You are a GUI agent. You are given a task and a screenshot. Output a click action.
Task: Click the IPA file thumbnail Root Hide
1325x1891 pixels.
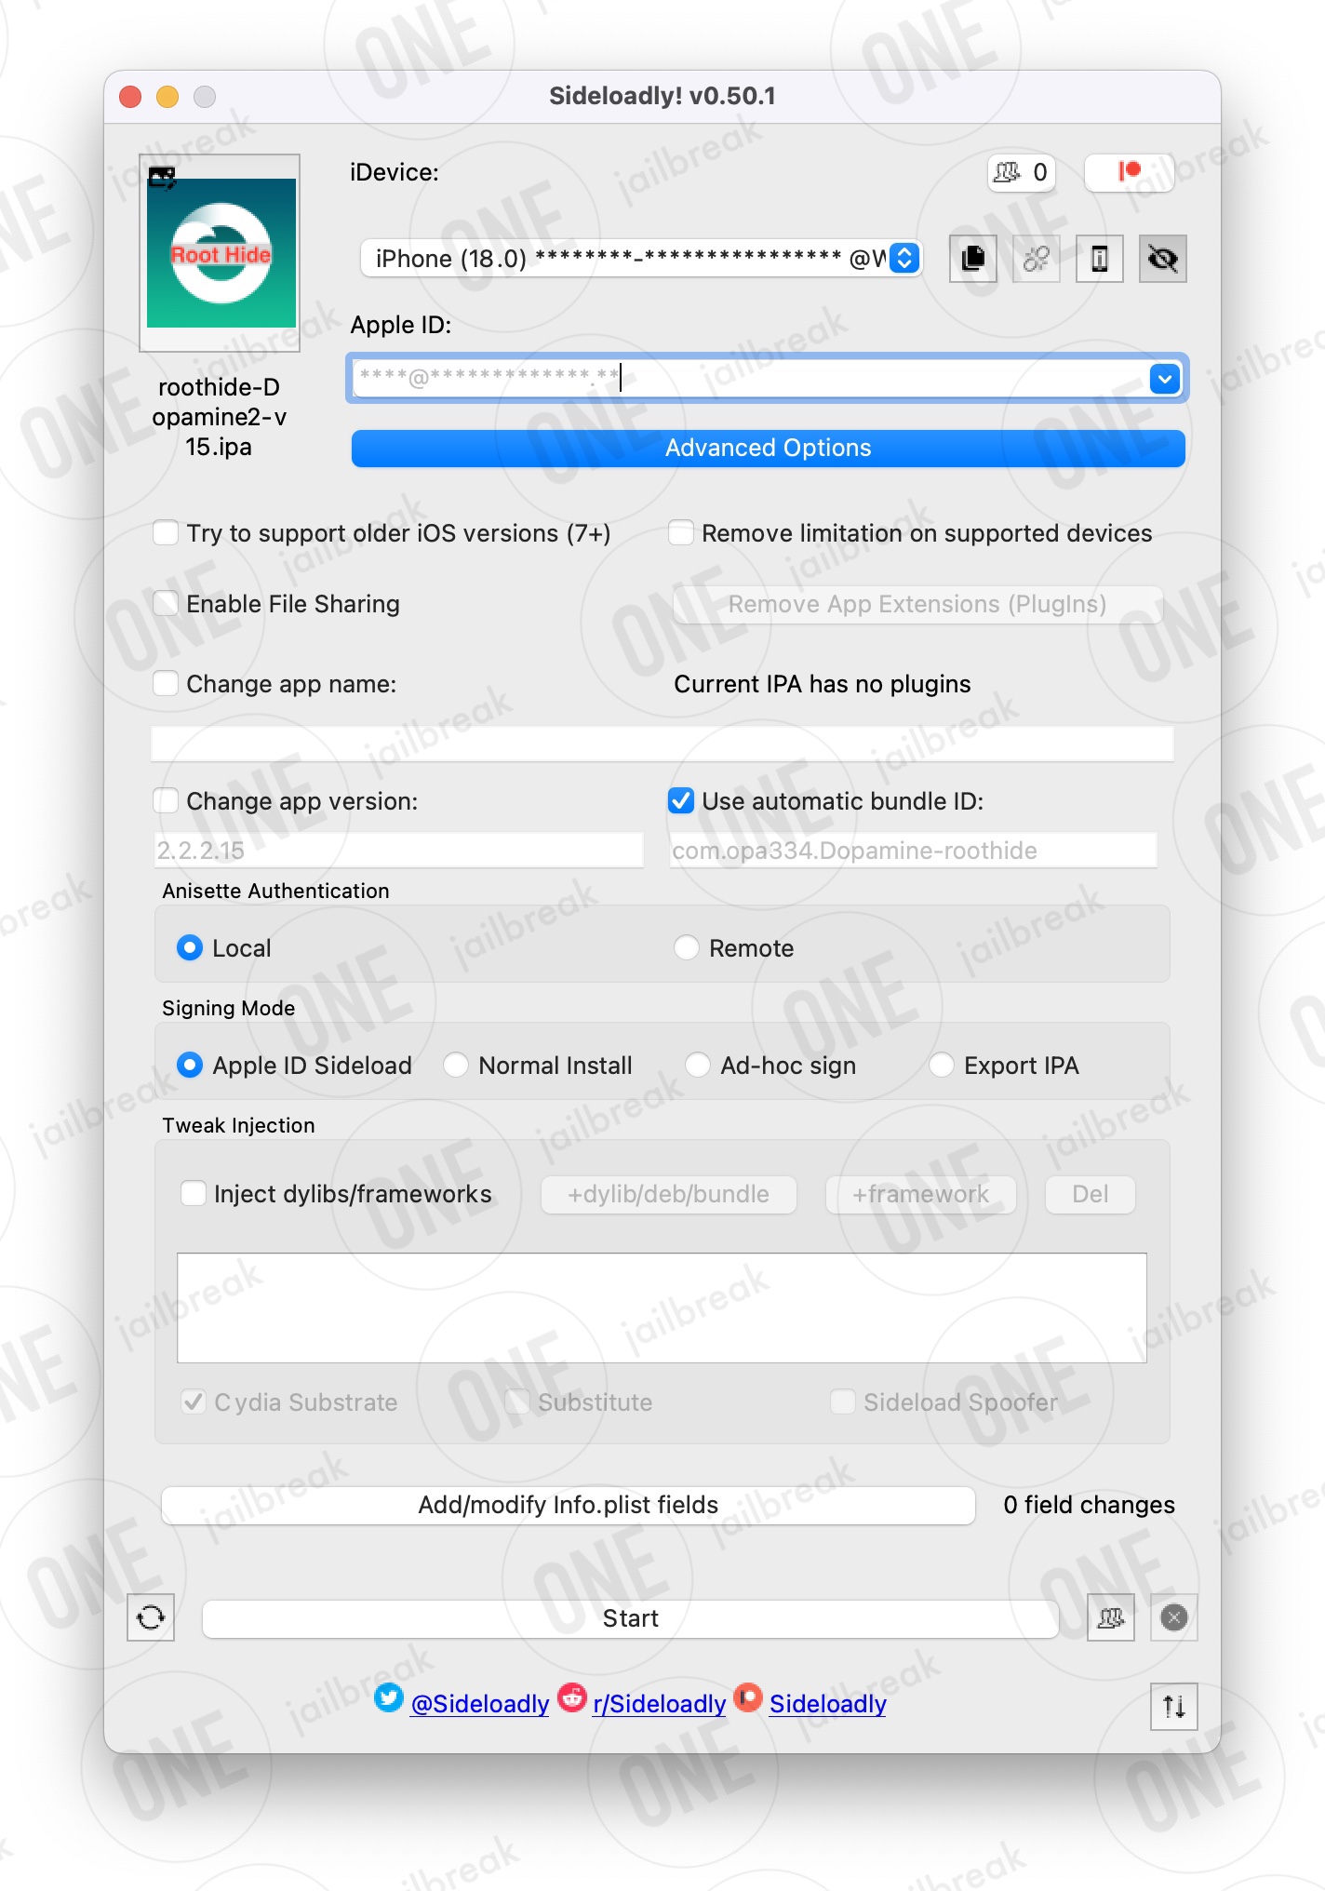coord(221,253)
